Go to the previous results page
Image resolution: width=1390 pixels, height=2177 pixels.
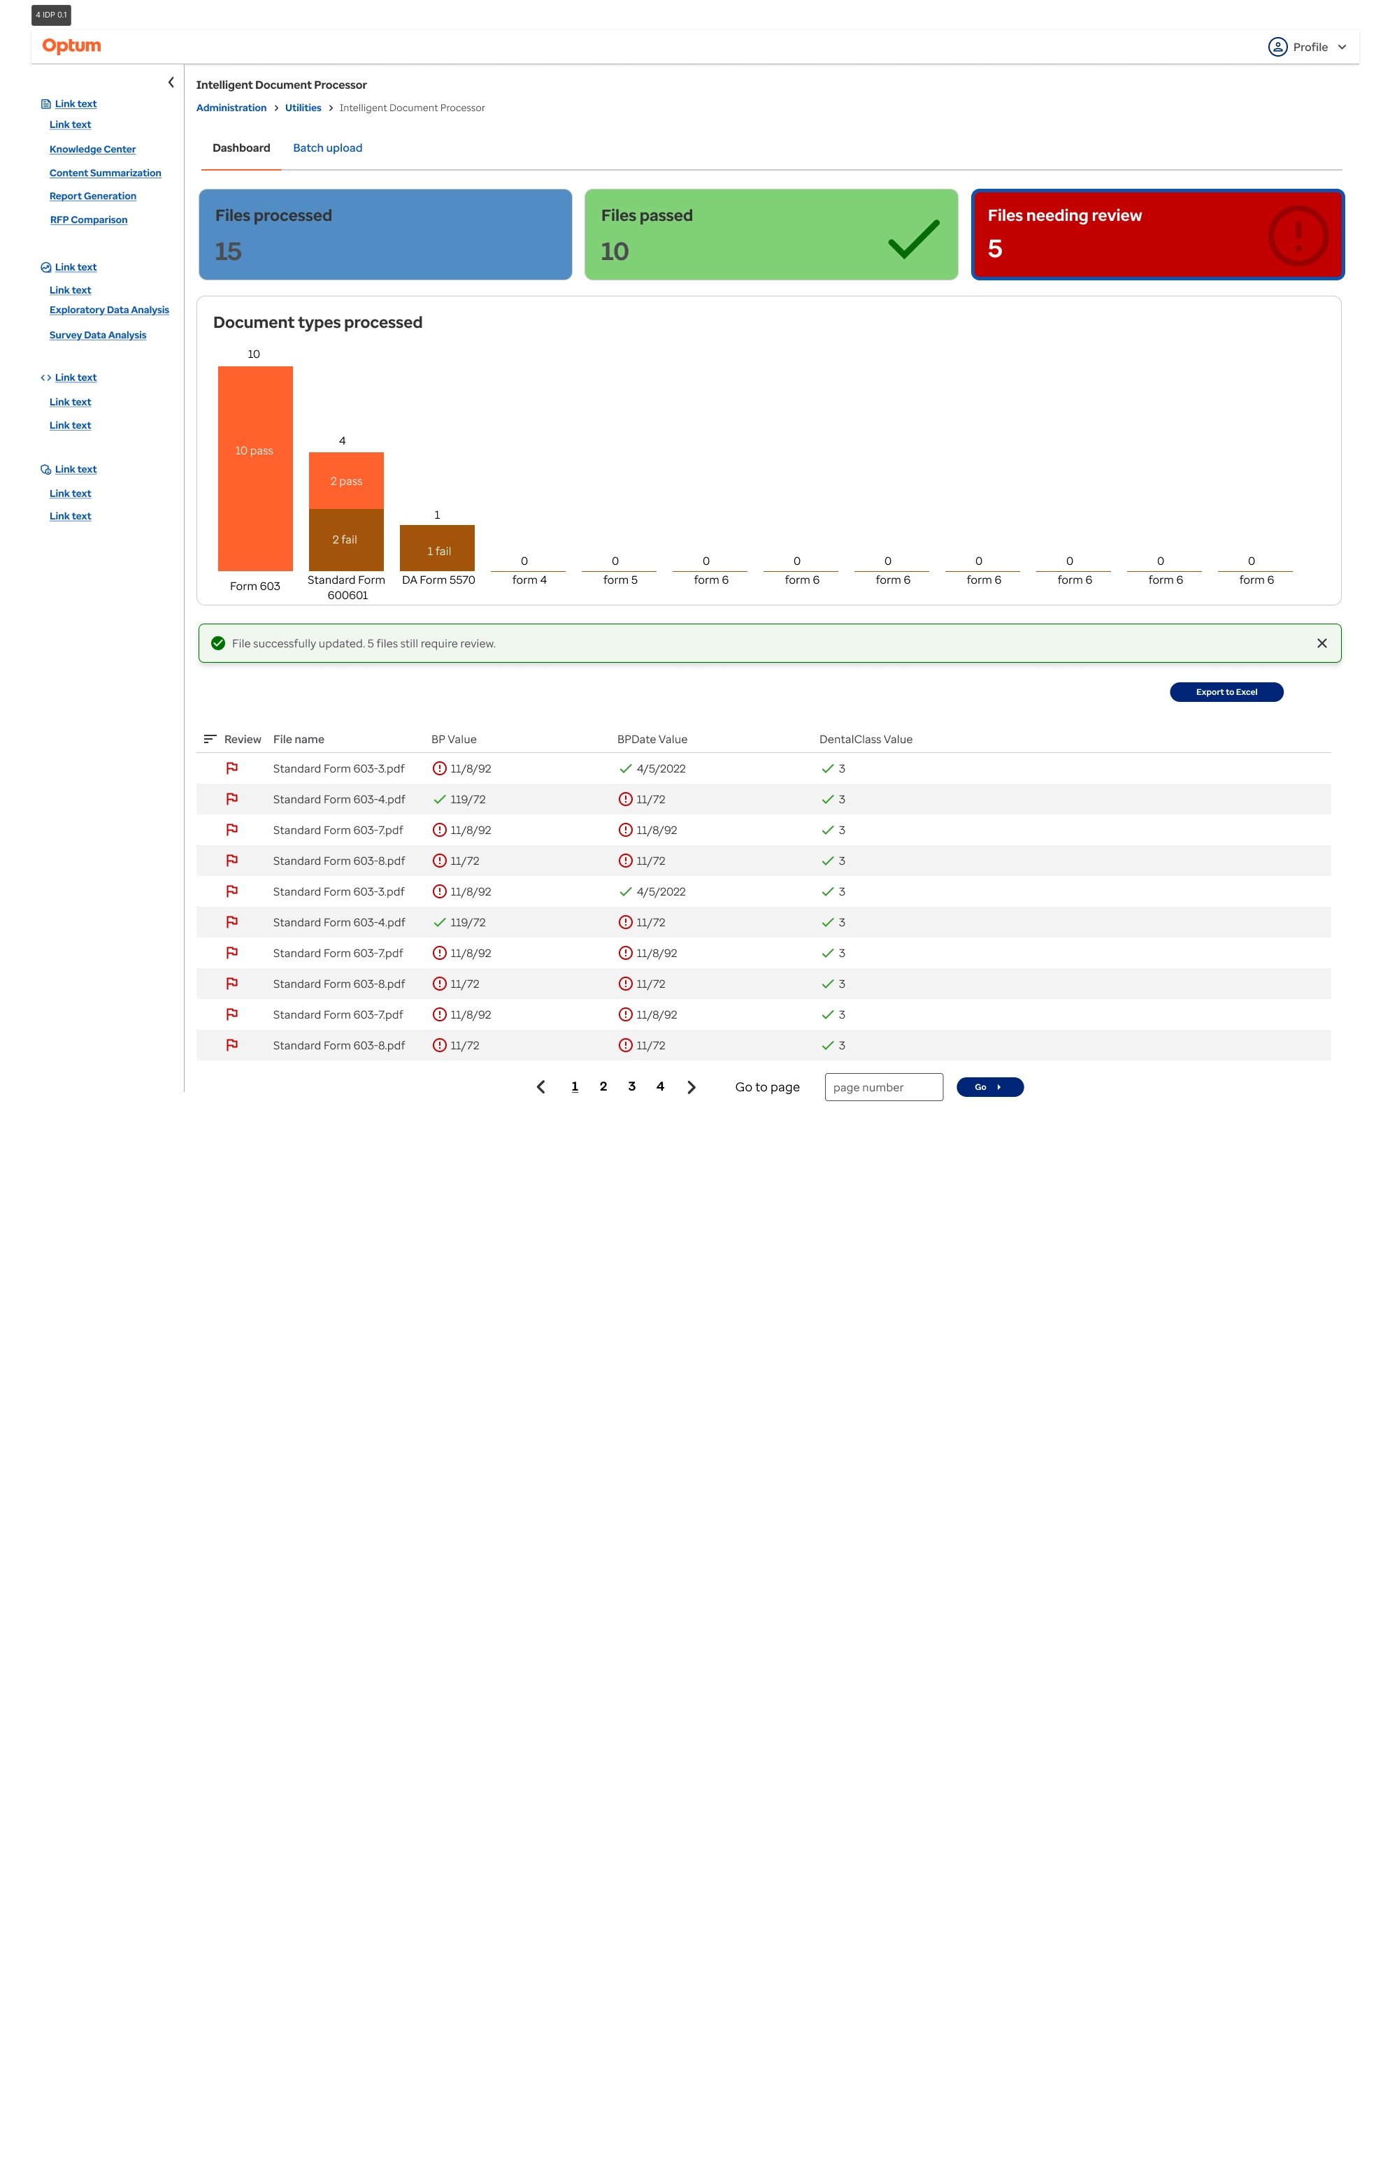click(x=540, y=1088)
